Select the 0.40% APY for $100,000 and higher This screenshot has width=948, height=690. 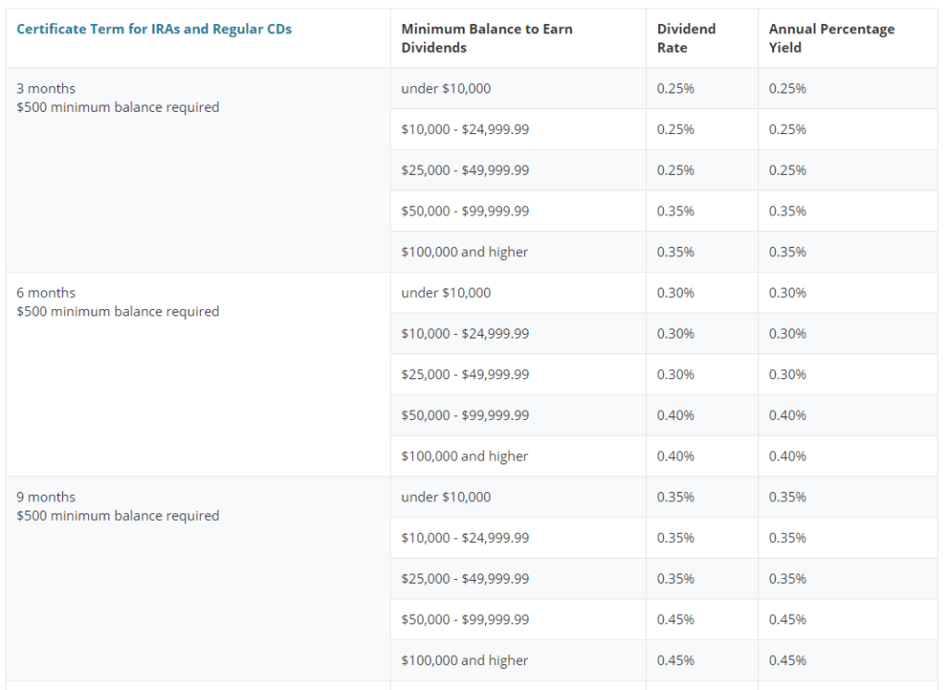pyautogui.click(x=786, y=456)
